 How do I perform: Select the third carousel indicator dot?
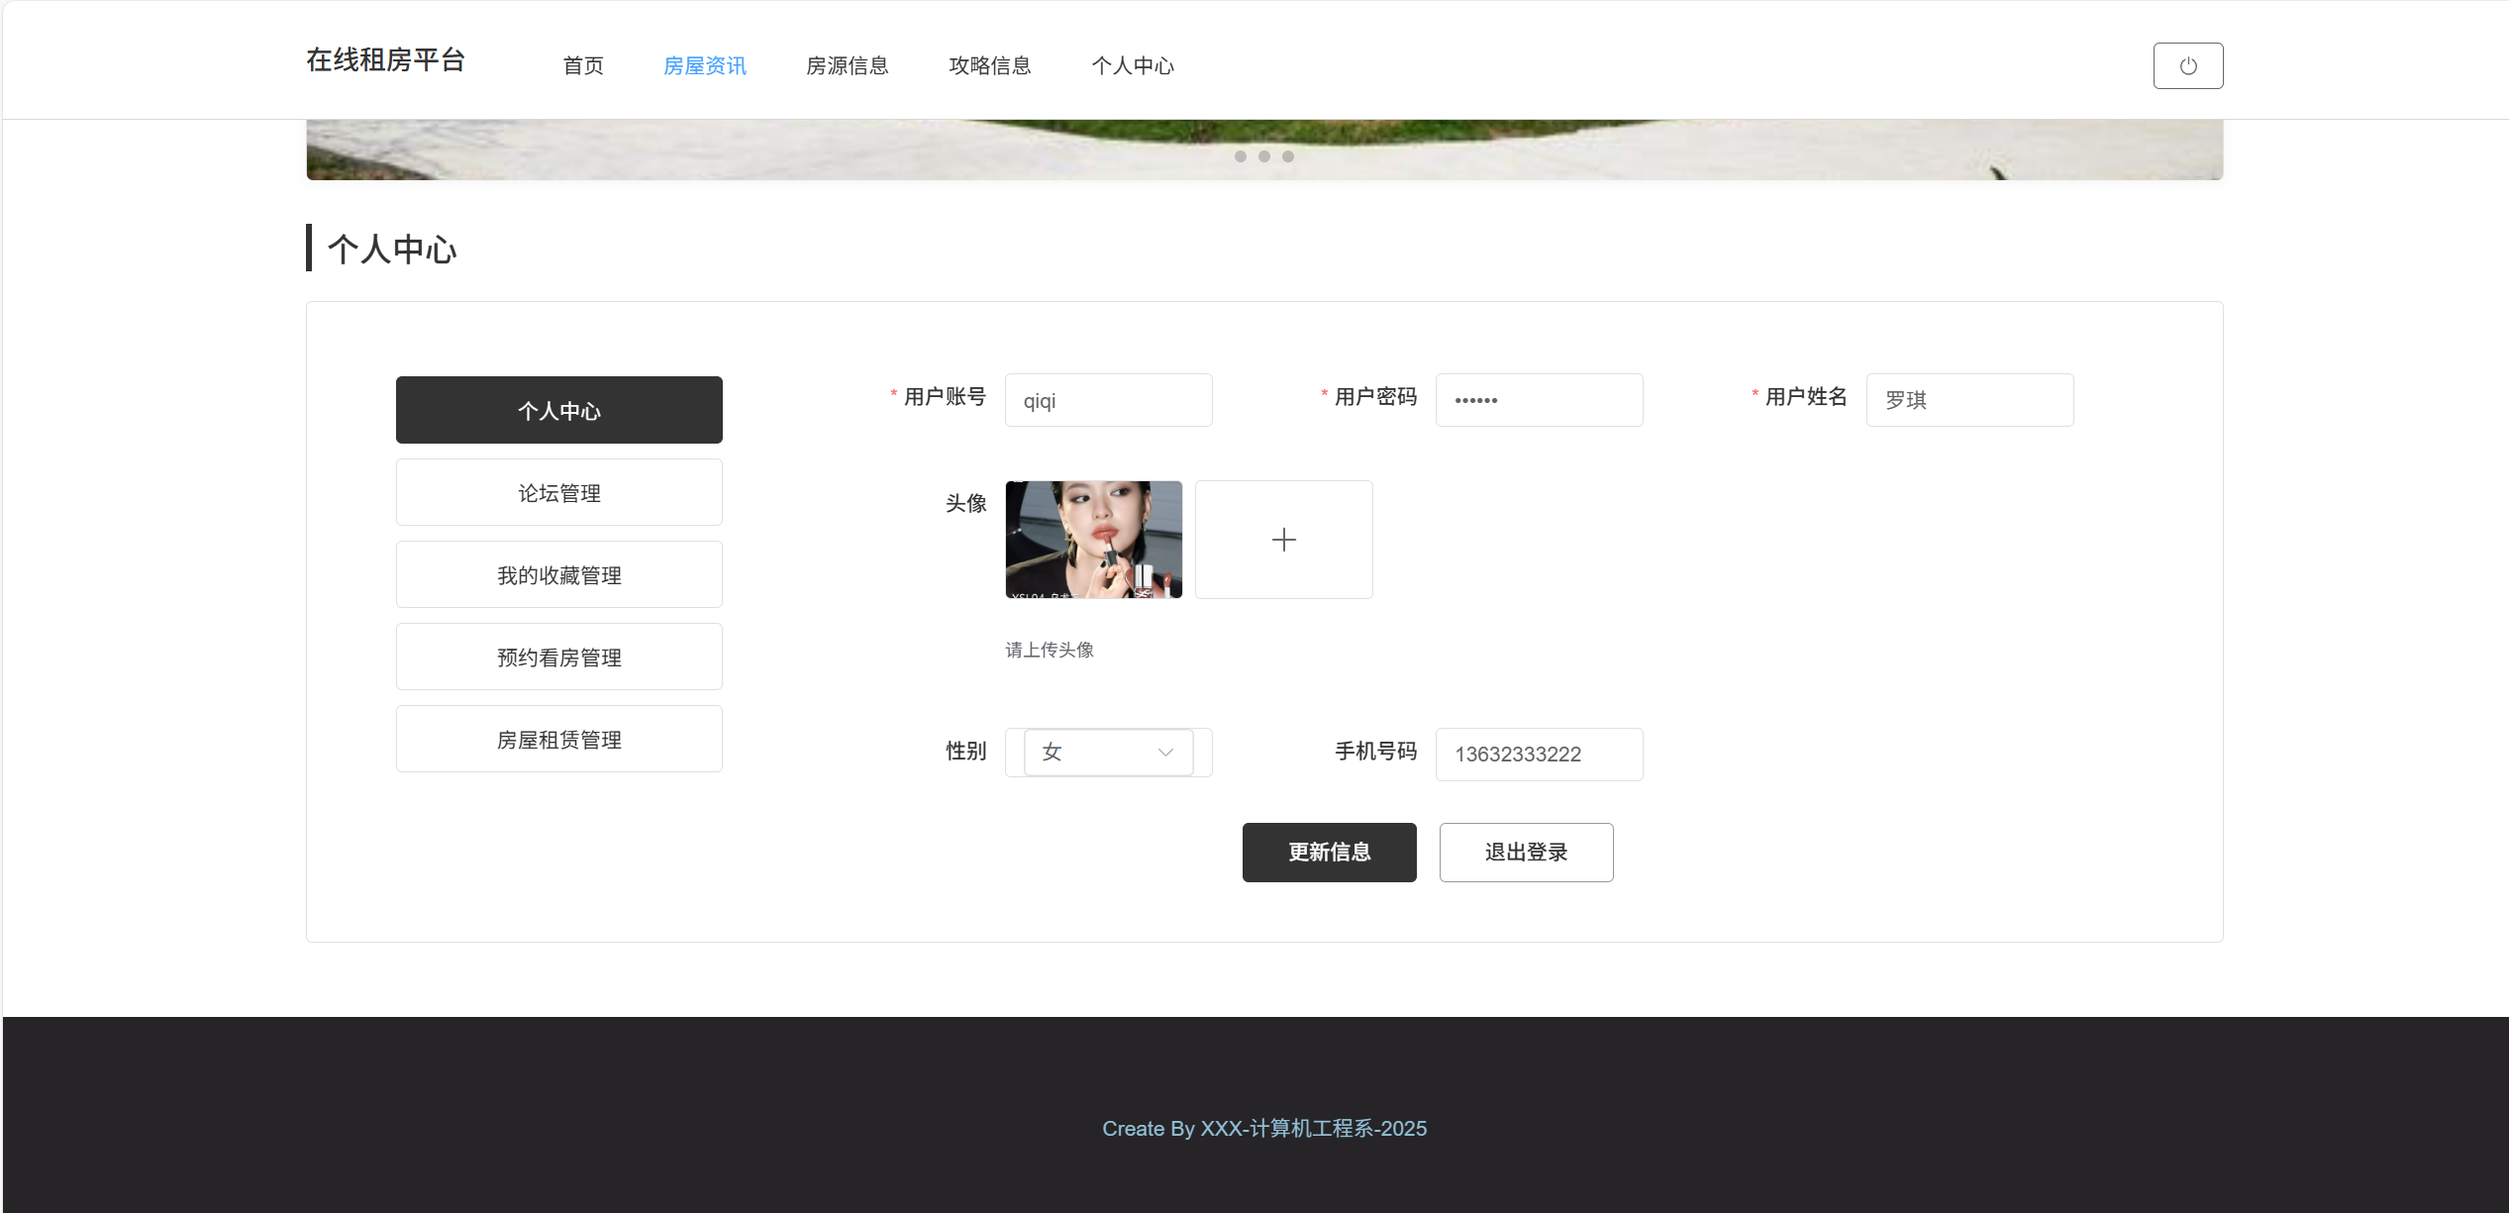1287,156
